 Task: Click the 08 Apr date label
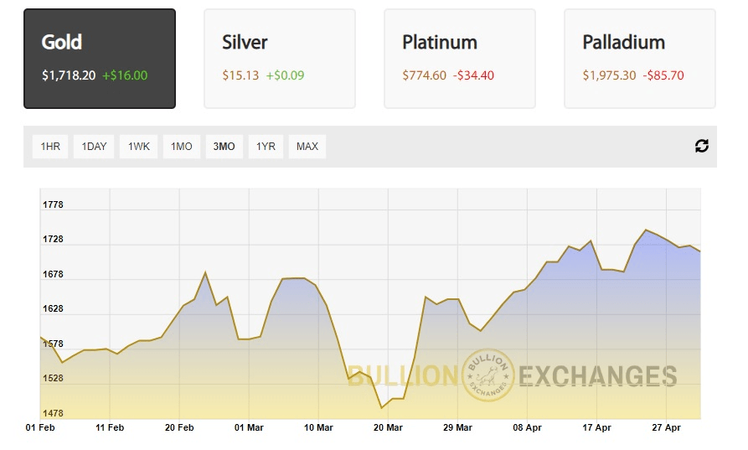click(528, 427)
